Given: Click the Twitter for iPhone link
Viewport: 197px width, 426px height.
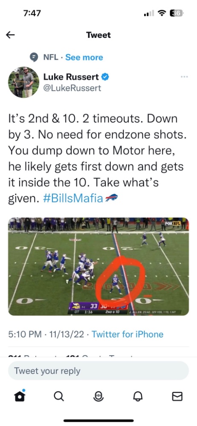Looking at the screenshot, I should pos(127,334).
